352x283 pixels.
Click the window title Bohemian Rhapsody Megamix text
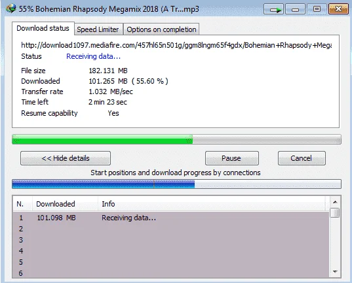[109, 9]
